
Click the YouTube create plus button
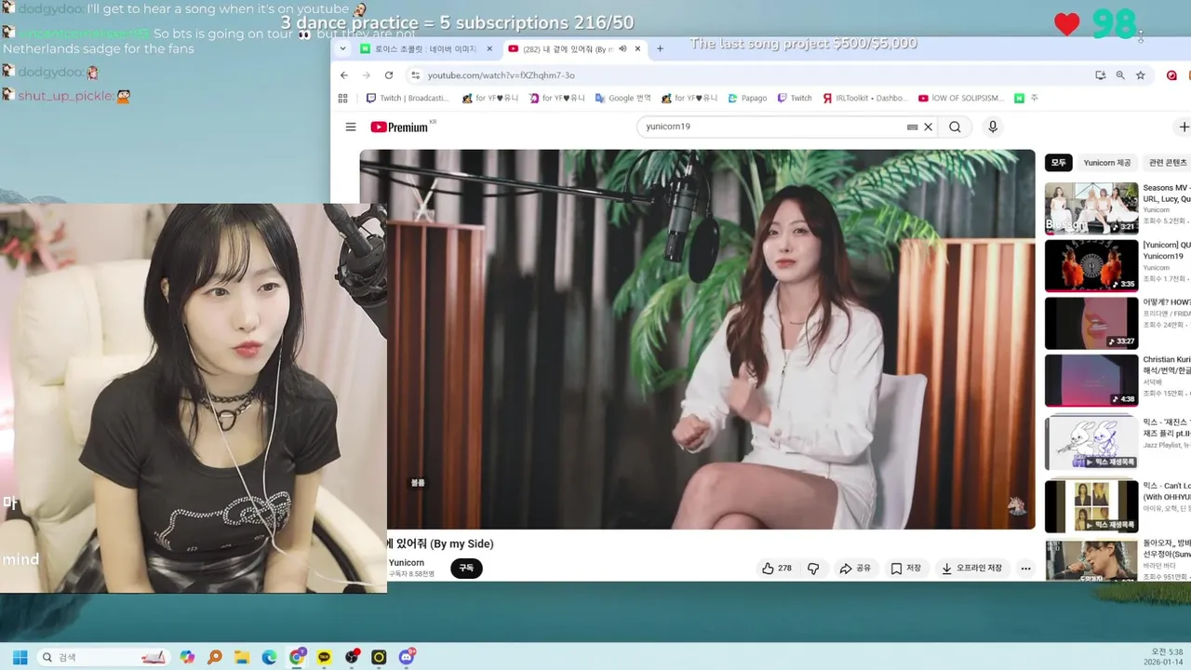1184,127
